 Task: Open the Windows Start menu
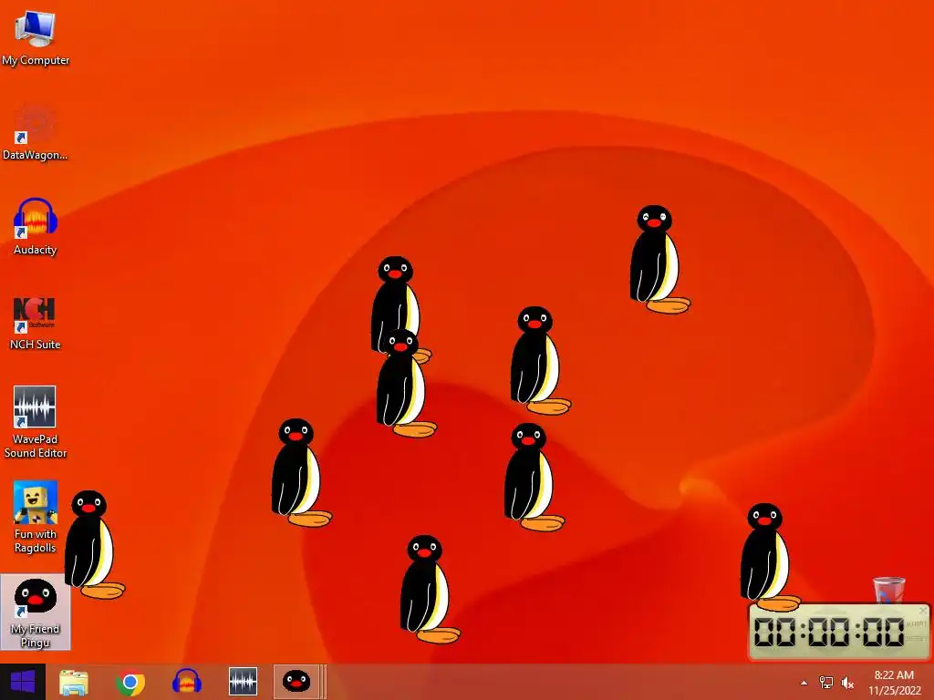tap(22, 682)
